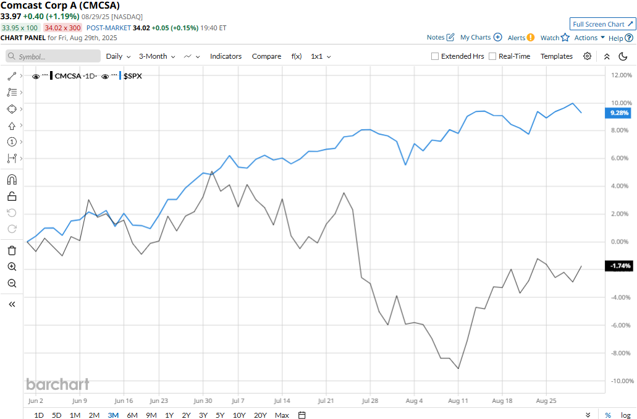Image resolution: width=637 pixels, height=419 pixels.
Task: Click My Charts plus circle icon
Action: coord(497,37)
